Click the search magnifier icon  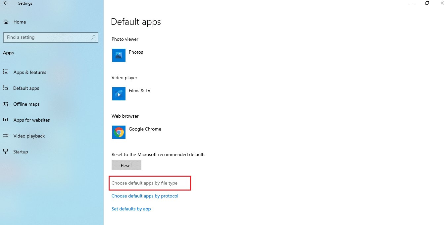click(x=94, y=37)
